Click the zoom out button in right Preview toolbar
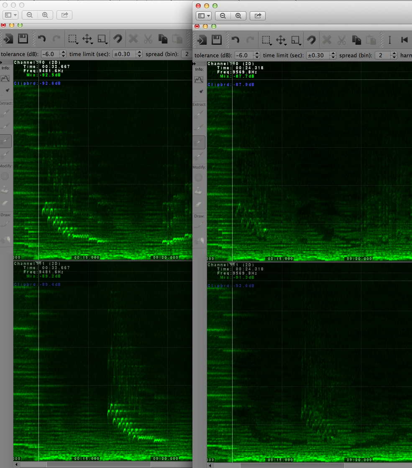This screenshot has width=412, height=468. coord(223,16)
